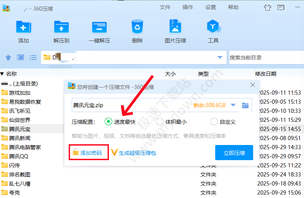
Task: Click the skin (shirt) icon in title bar
Action: coord(268,8)
